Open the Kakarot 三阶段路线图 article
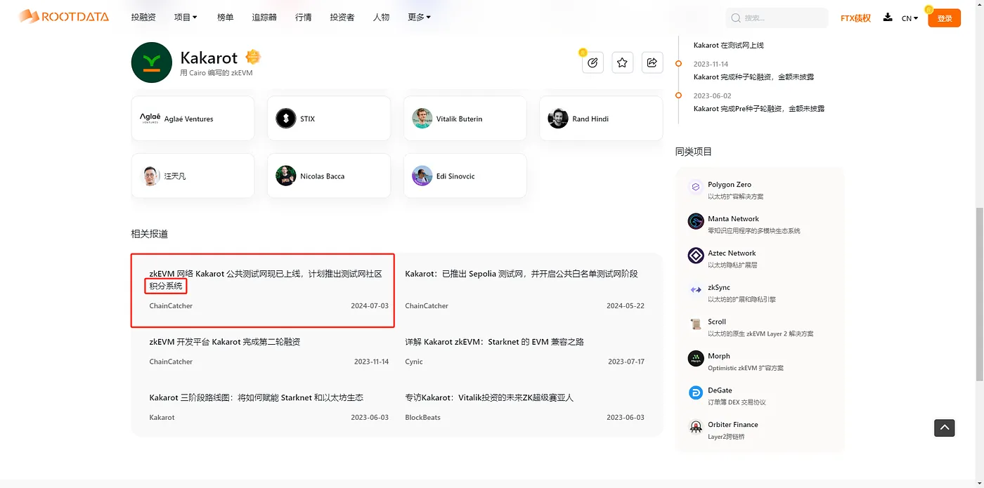984x488 pixels. click(256, 397)
